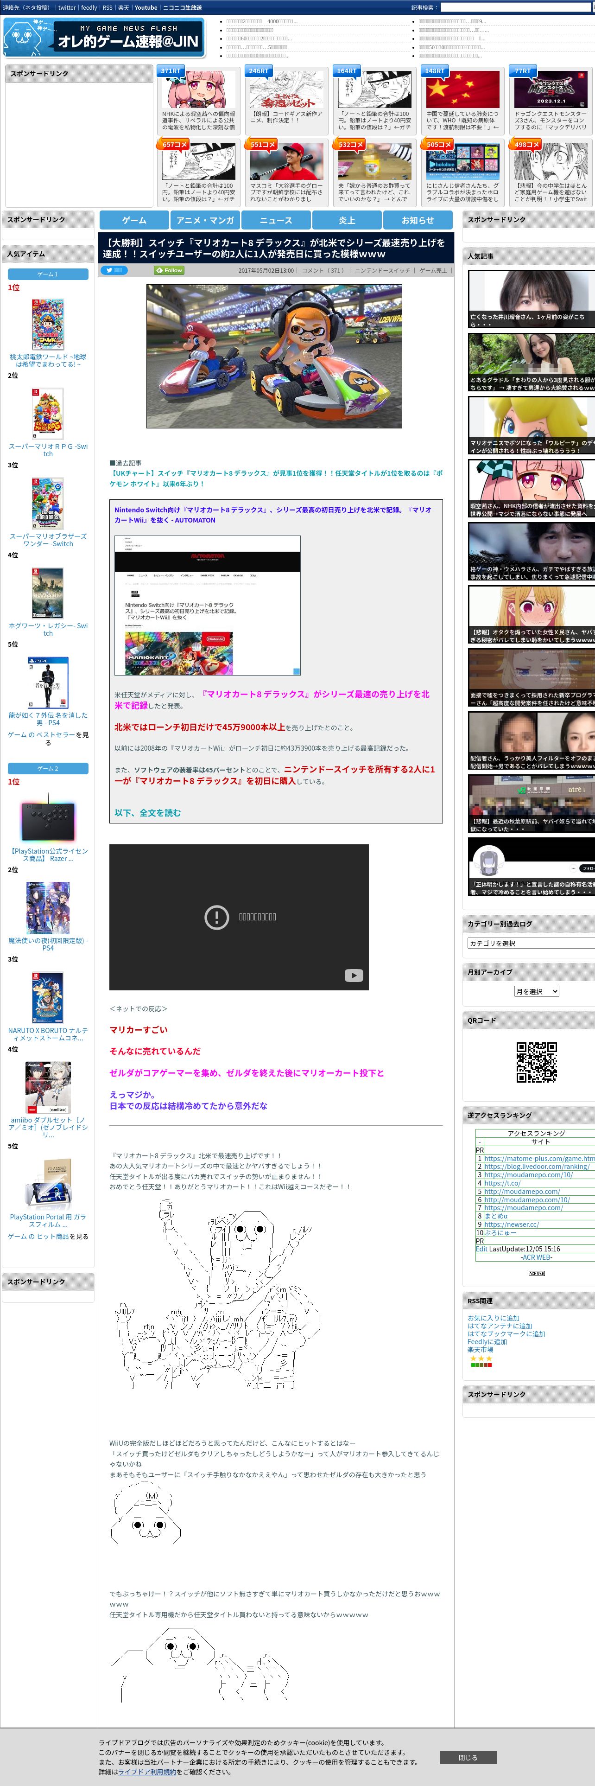Click matome-plus.com ranking link
Screen dimensions: 595x1786
539,1158
